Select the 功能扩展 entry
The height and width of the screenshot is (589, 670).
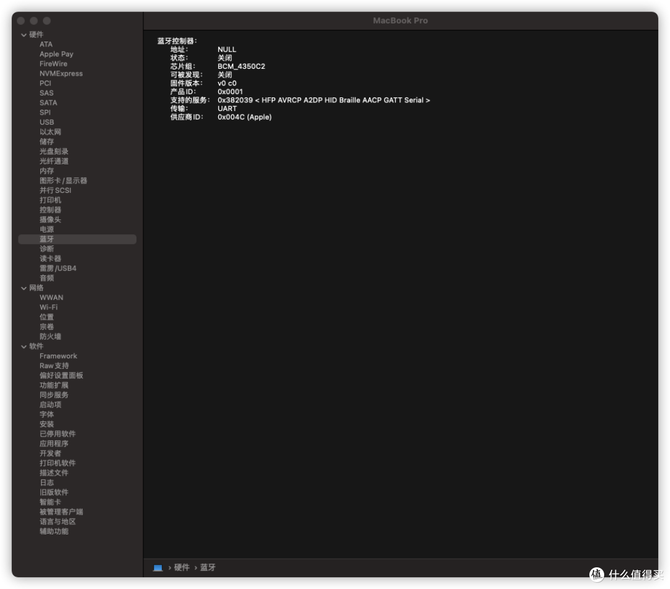coord(54,385)
